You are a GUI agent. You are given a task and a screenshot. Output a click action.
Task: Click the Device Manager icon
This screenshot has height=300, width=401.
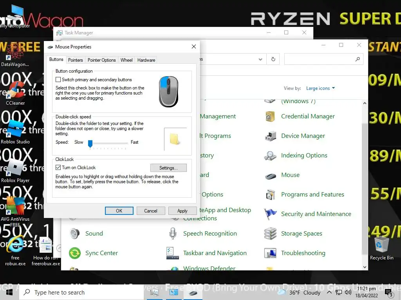click(270, 136)
